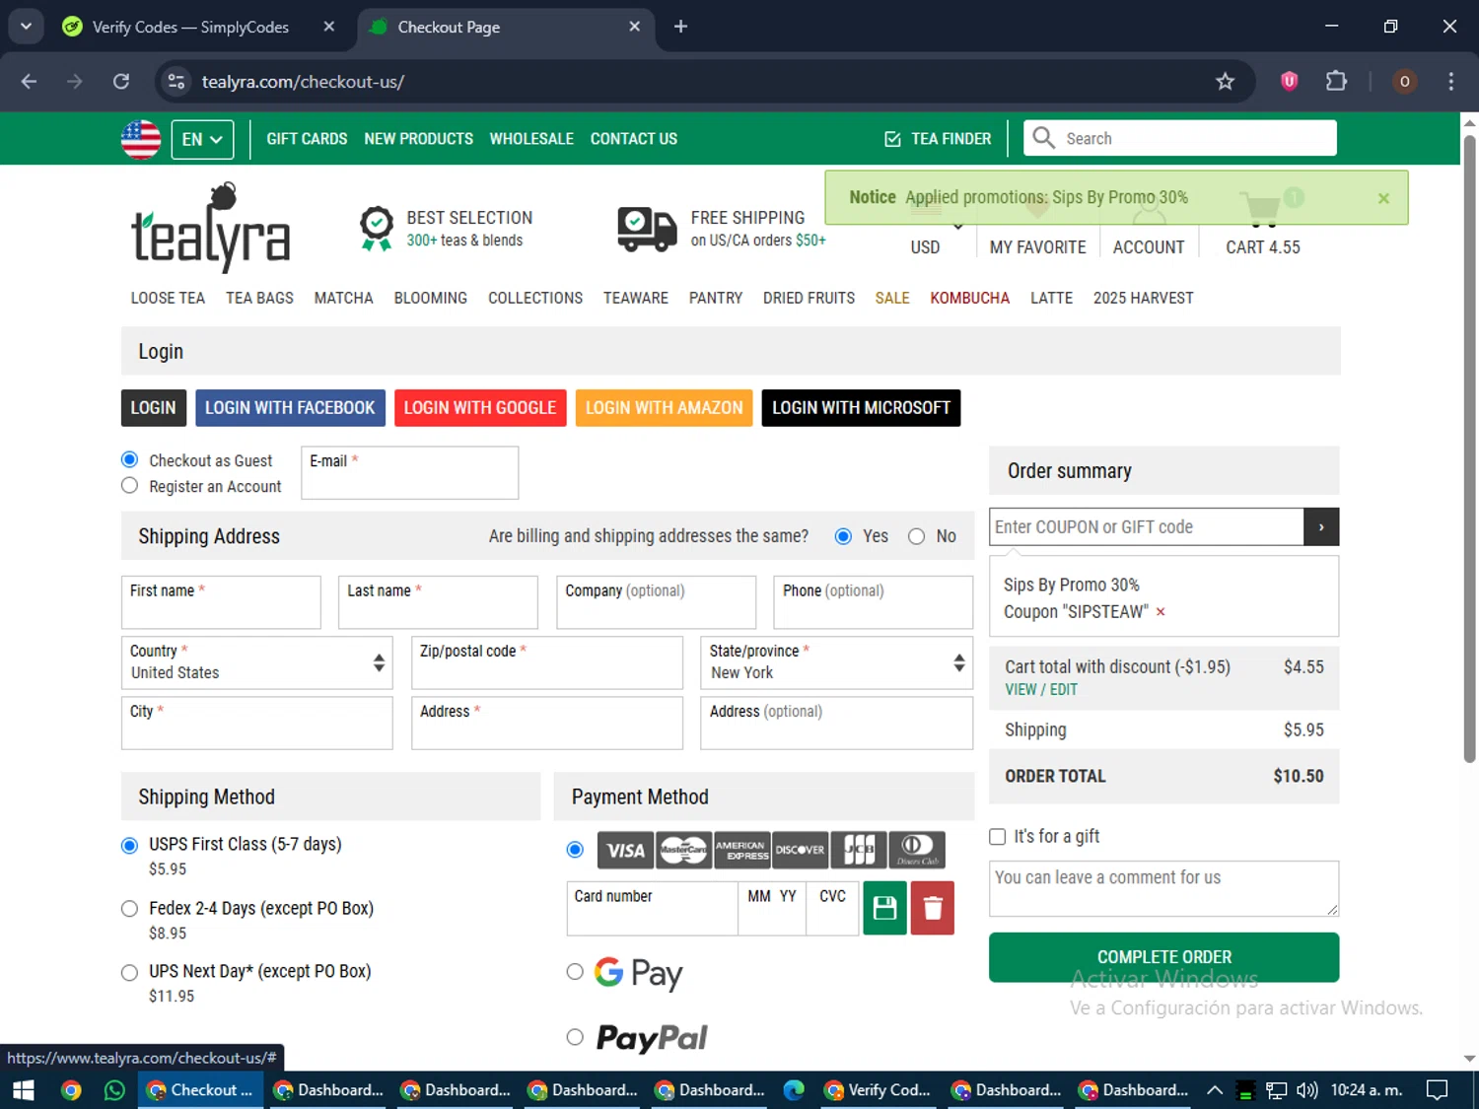Save card details with green disk icon

click(x=884, y=908)
